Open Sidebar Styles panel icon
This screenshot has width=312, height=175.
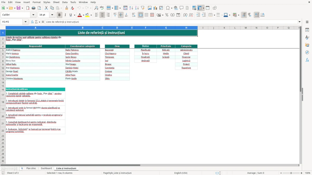click(x=307, y=37)
